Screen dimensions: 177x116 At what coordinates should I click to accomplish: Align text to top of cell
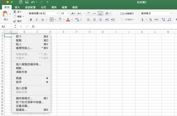[88, 14]
